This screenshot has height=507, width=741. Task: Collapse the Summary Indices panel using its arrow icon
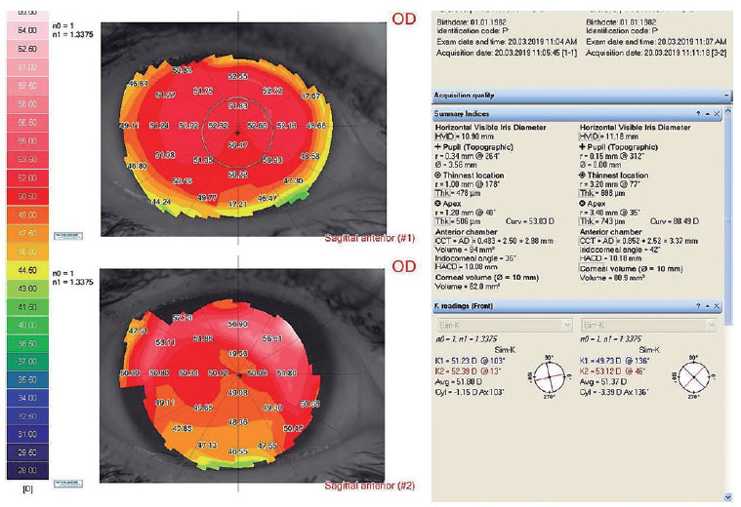tap(709, 114)
